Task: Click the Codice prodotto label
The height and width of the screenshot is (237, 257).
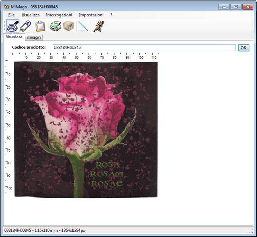Action: (29, 47)
